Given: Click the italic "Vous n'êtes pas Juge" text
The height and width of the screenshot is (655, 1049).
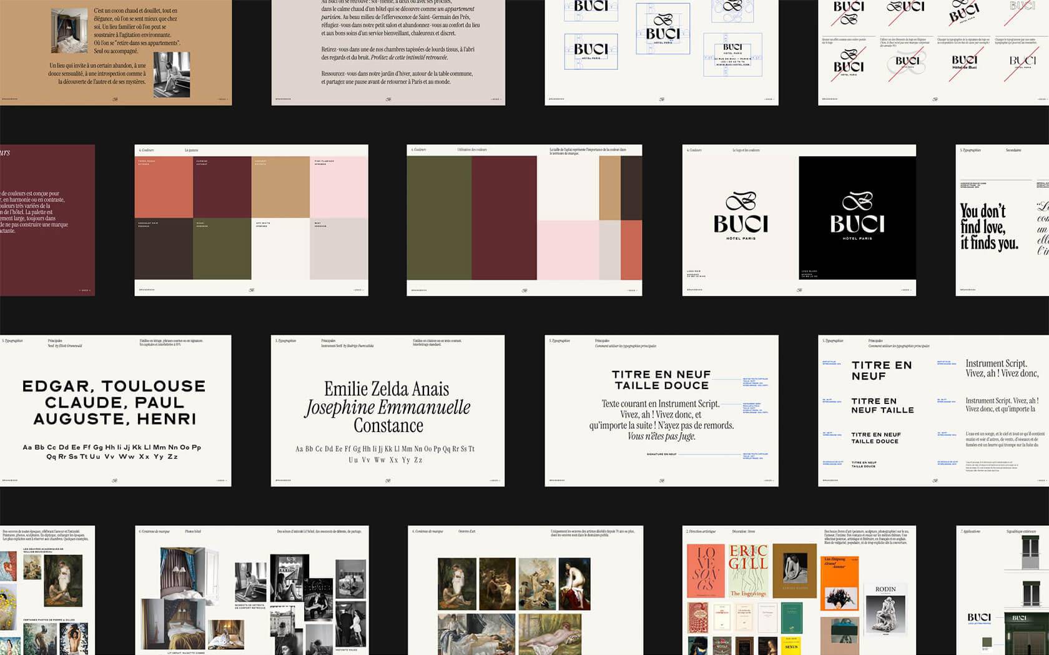Looking at the screenshot, I should pyautogui.click(x=661, y=436).
